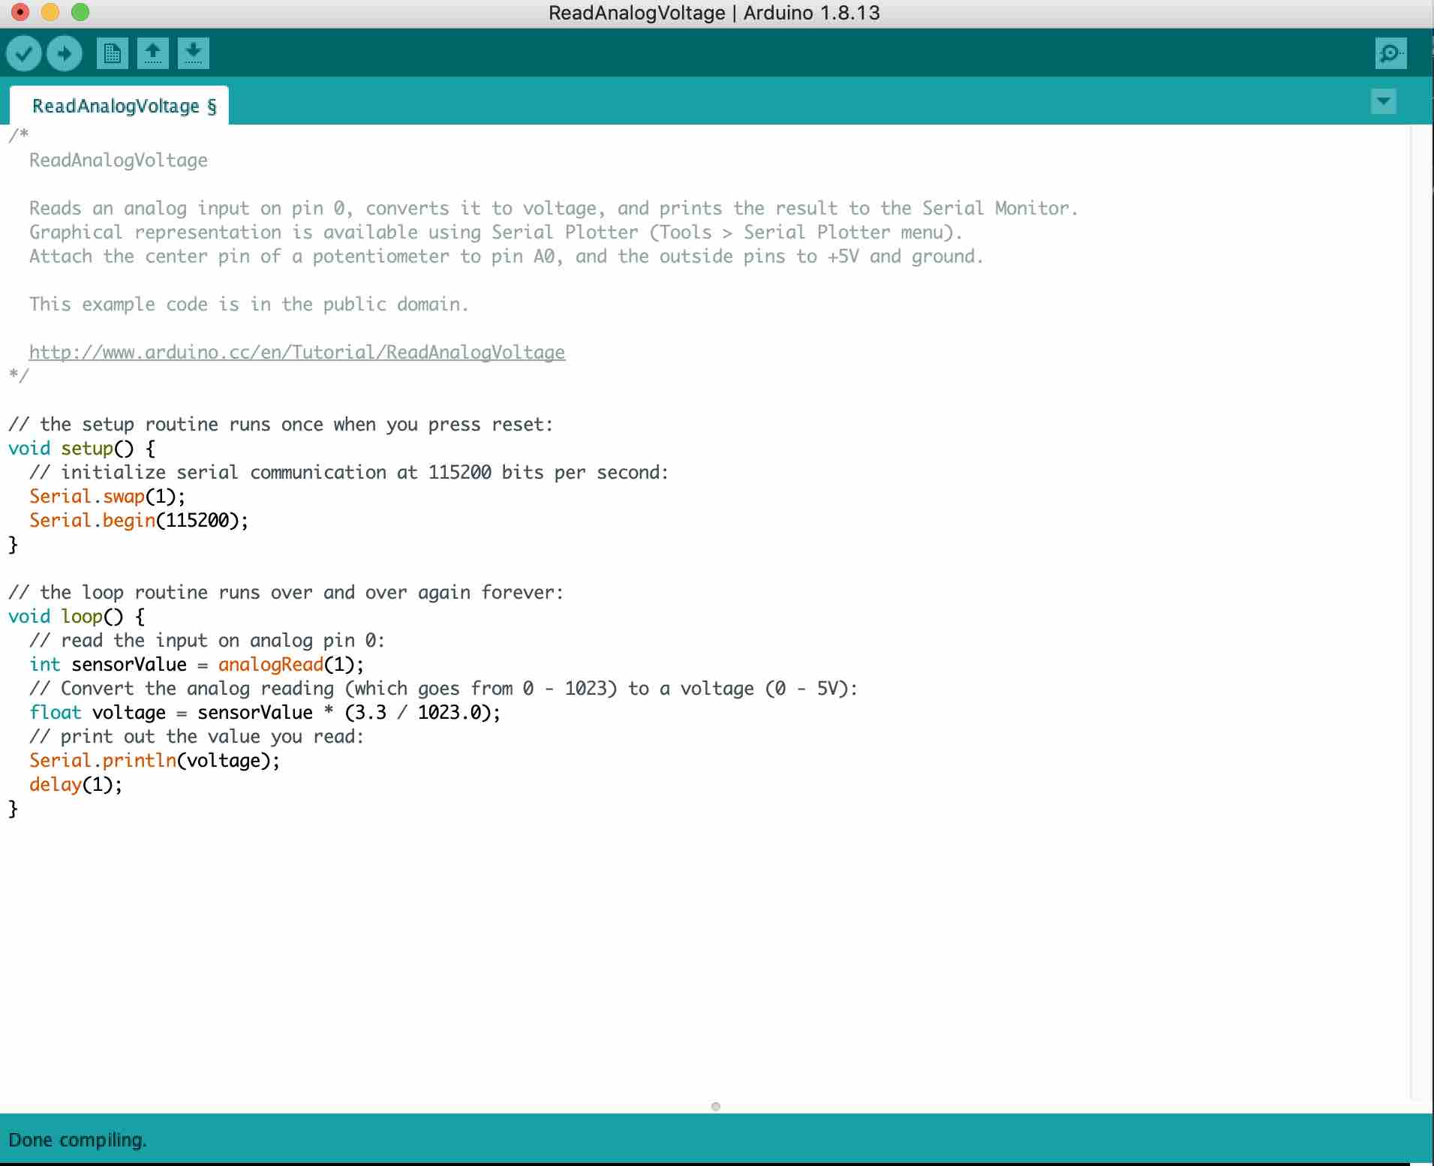1434x1166 pixels.
Task: Click the comment 'read the input on analog pin 0'
Action: pos(207,640)
